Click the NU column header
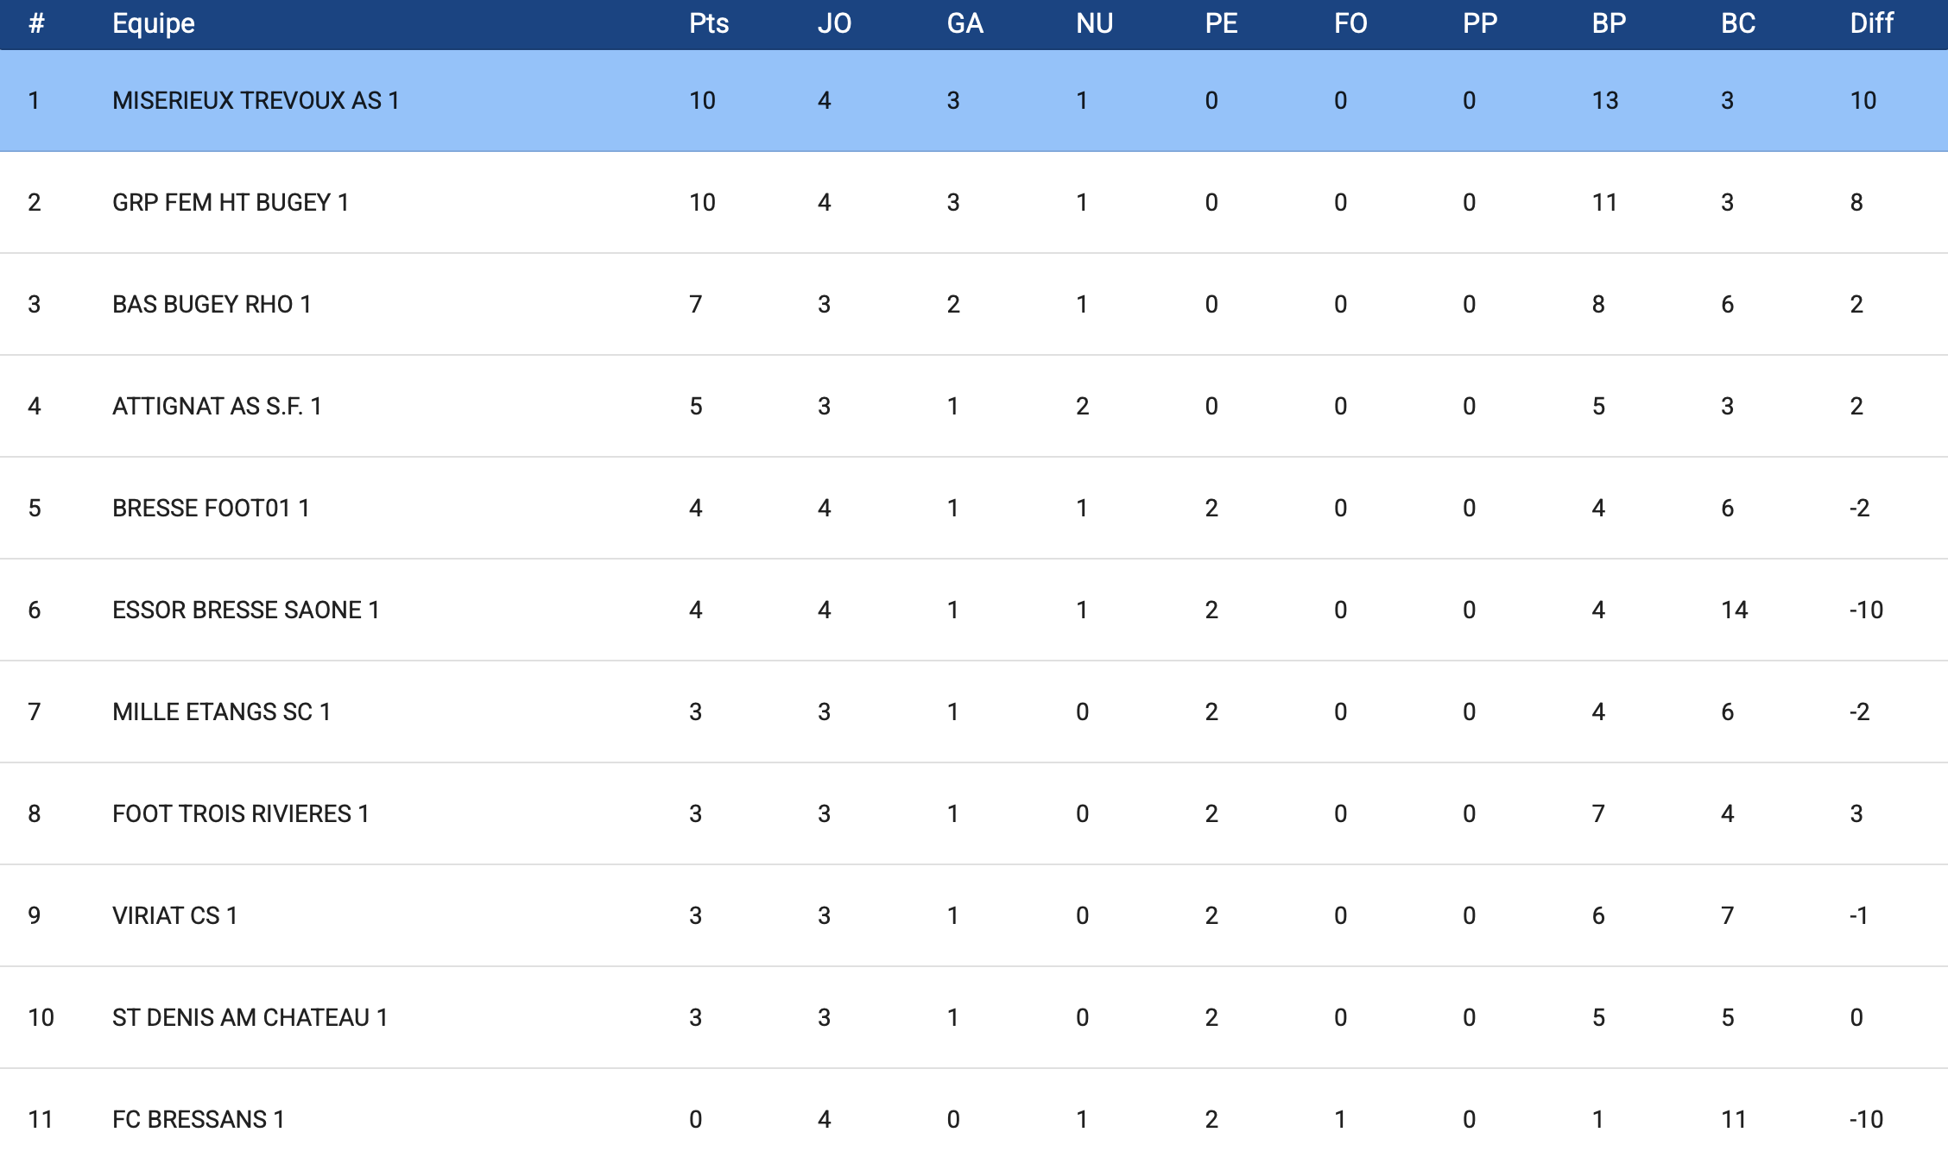The height and width of the screenshot is (1164, 1948). click(1094, 23)
